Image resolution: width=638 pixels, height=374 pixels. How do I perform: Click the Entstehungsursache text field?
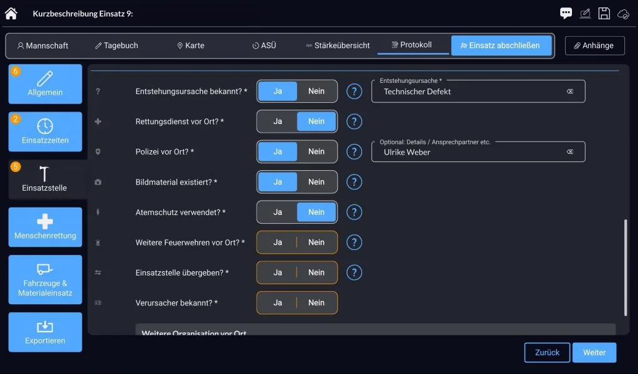pyautogui.click(x=478, y=91)
